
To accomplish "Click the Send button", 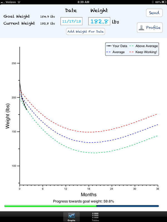I will 154,13.
